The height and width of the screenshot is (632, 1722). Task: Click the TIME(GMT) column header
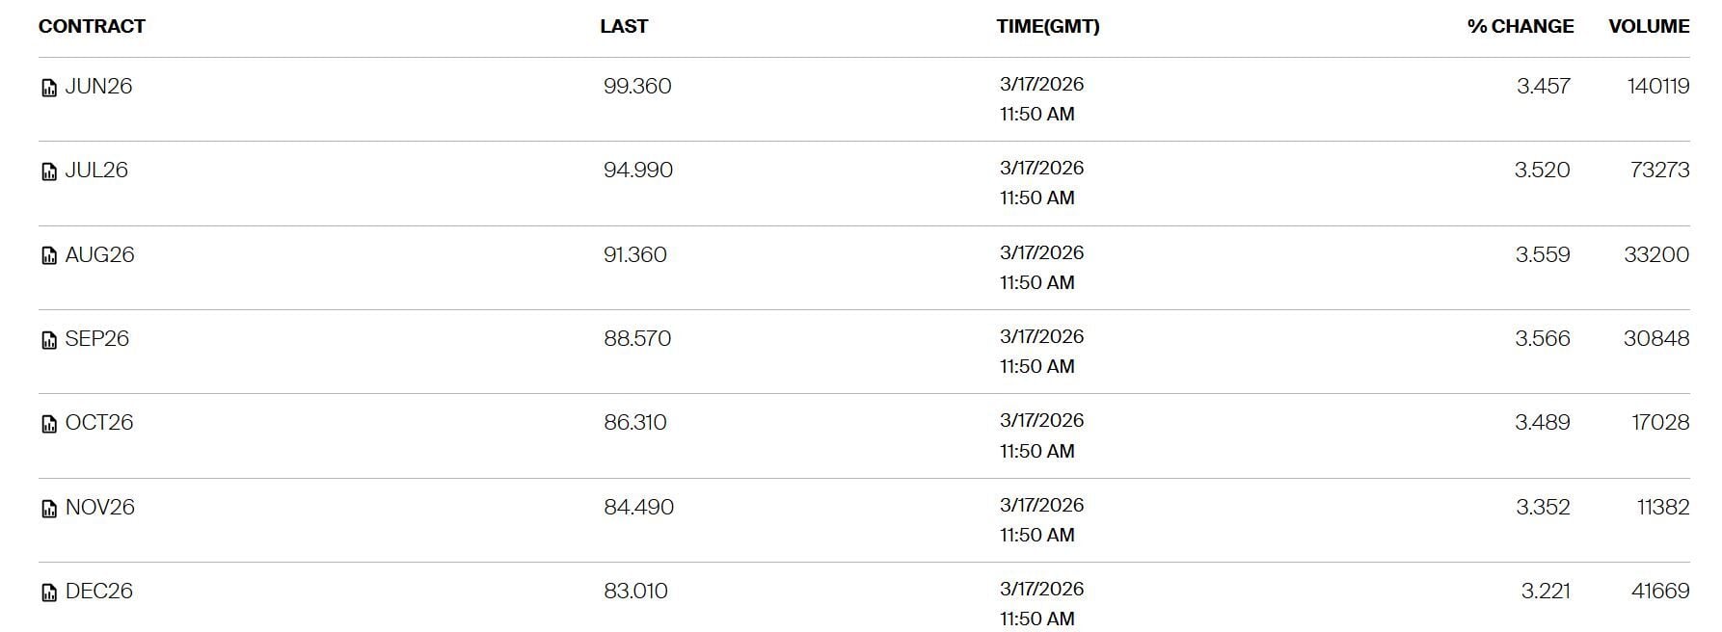[x=1048, y=26]
